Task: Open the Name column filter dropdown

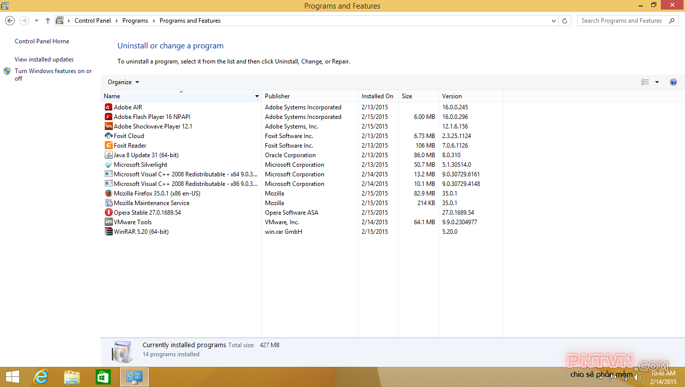Action: pyautogui.click(x=257, y=96)
